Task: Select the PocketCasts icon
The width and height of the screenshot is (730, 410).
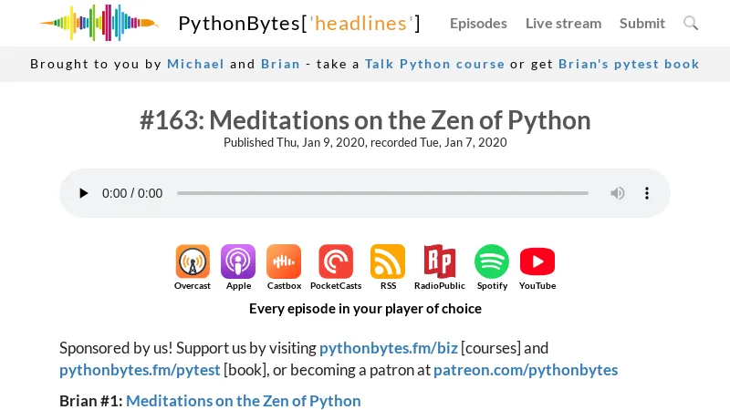Action: pyautogui.click(x=336, y=261)
